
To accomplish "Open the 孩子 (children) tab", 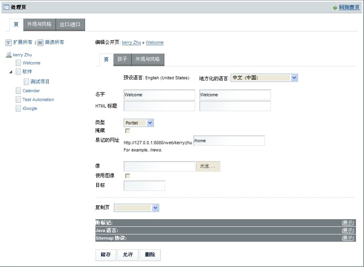I will point(122,59).
